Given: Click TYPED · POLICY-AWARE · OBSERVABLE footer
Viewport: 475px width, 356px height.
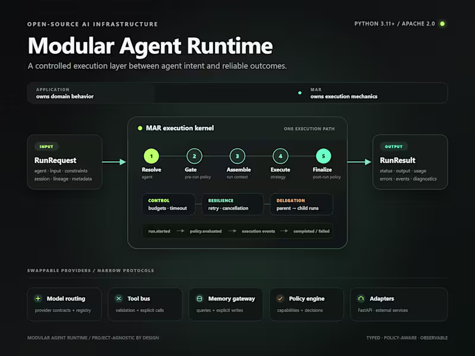Looking at the screenshot, I should [x=407, y=338].
